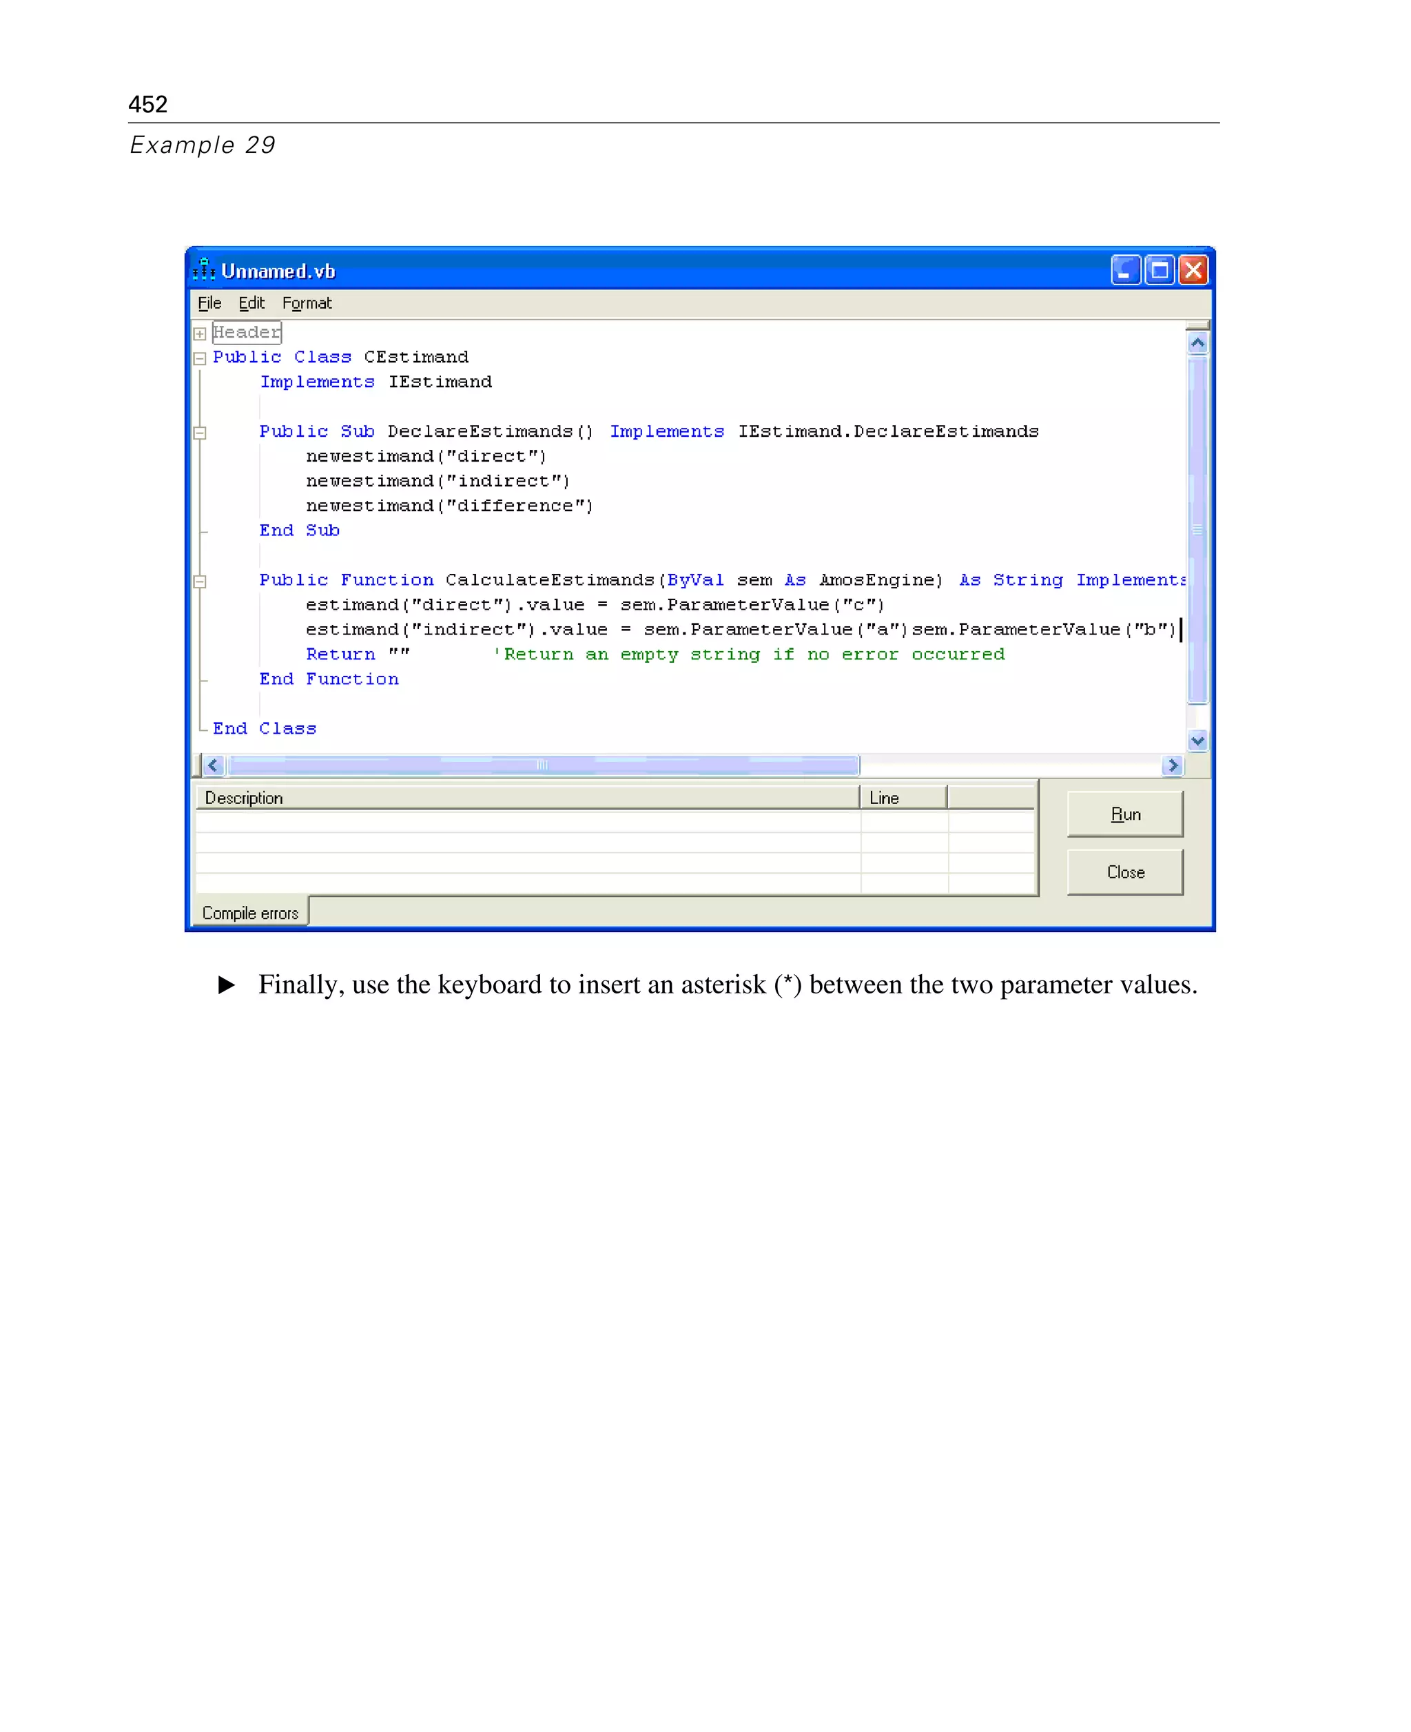Click the End Class line
Image resolution: width=1411 pixels, height=1732 pixels.
point(264,728)
